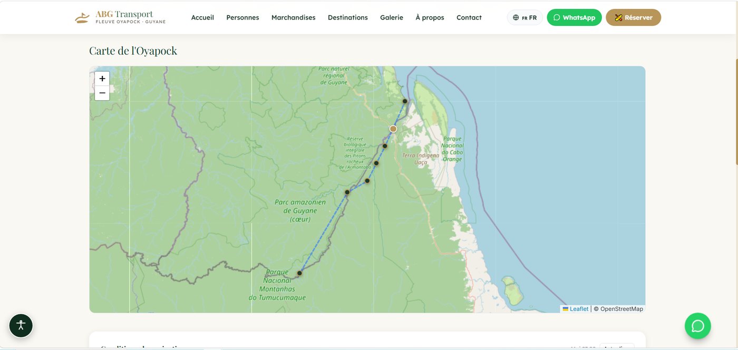Open the Contact menu item

tap(469, 17)
